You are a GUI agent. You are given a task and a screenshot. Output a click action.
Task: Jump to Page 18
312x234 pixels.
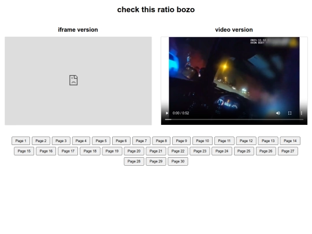coord(90,151)
